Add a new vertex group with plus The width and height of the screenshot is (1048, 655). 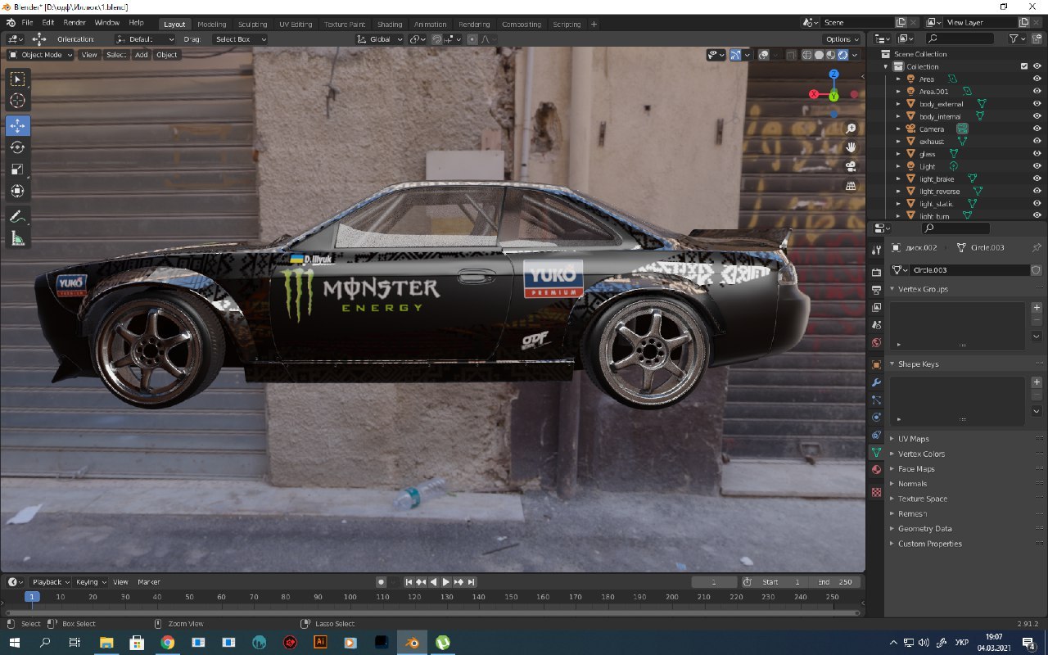pos(1037,308)
